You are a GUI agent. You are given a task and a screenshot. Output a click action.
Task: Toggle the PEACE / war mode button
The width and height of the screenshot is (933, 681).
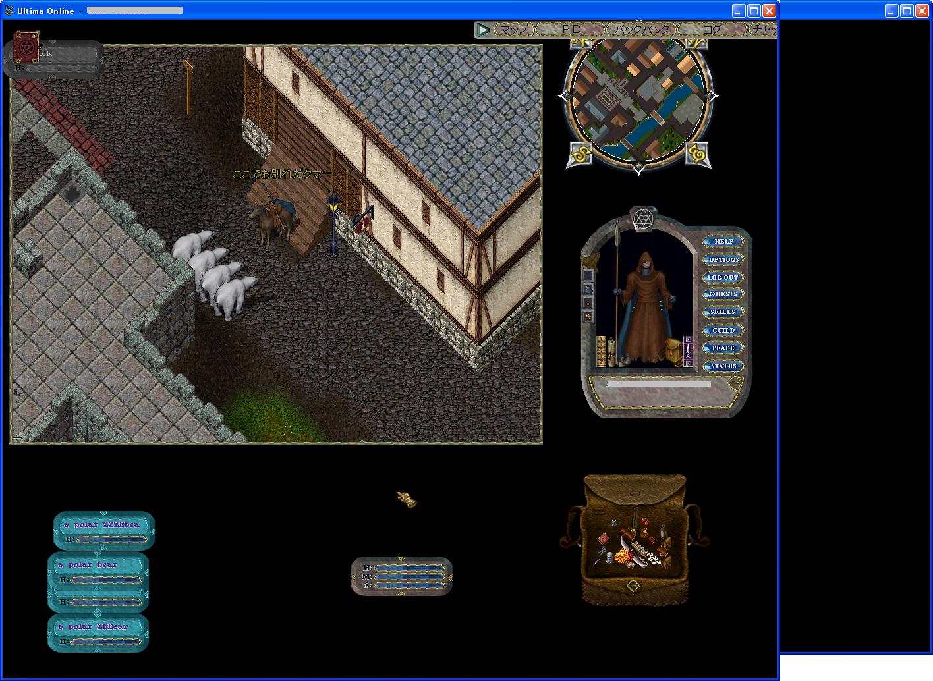coord(723,348)
